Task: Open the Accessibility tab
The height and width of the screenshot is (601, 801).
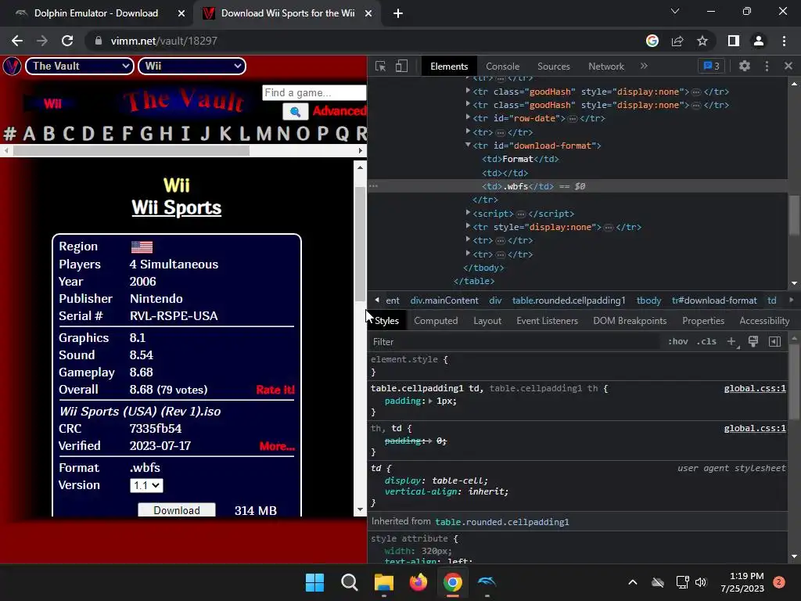Action: pyautogui.click(x=764, y=320)
